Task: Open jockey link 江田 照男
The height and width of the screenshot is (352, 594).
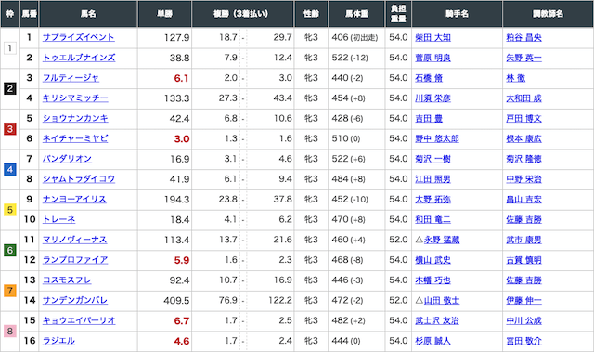Action: point(433,179)
